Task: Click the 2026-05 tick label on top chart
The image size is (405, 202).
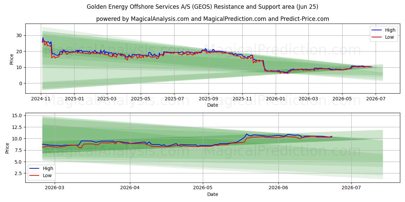Action: point(342,99)
